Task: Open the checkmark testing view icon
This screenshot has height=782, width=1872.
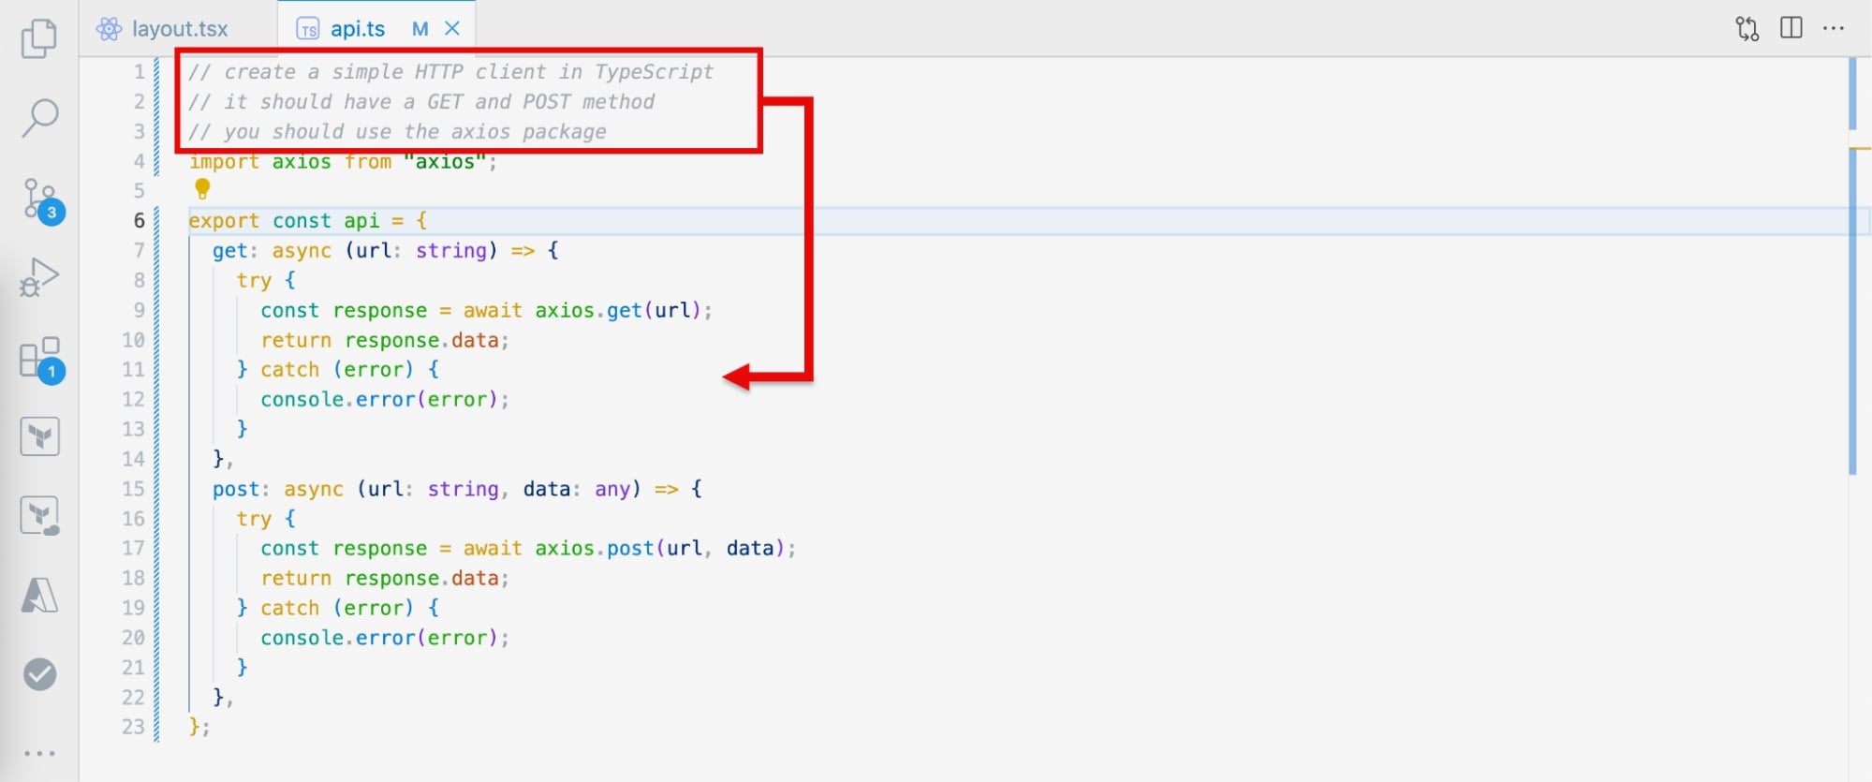Action: point(39,674)
